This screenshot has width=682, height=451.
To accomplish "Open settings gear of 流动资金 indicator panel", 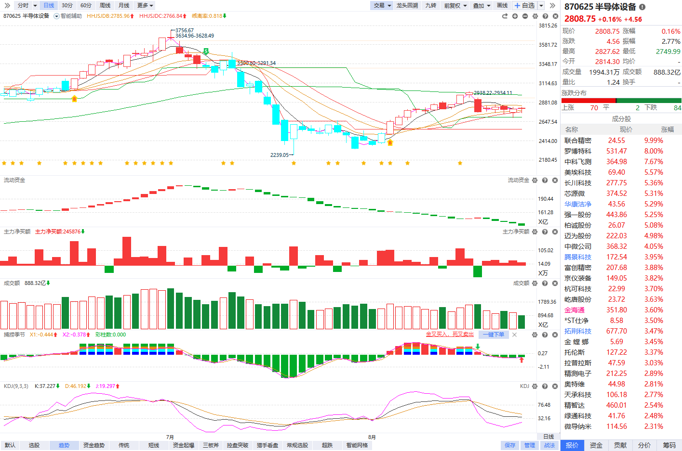I will [x=535, y=180].
